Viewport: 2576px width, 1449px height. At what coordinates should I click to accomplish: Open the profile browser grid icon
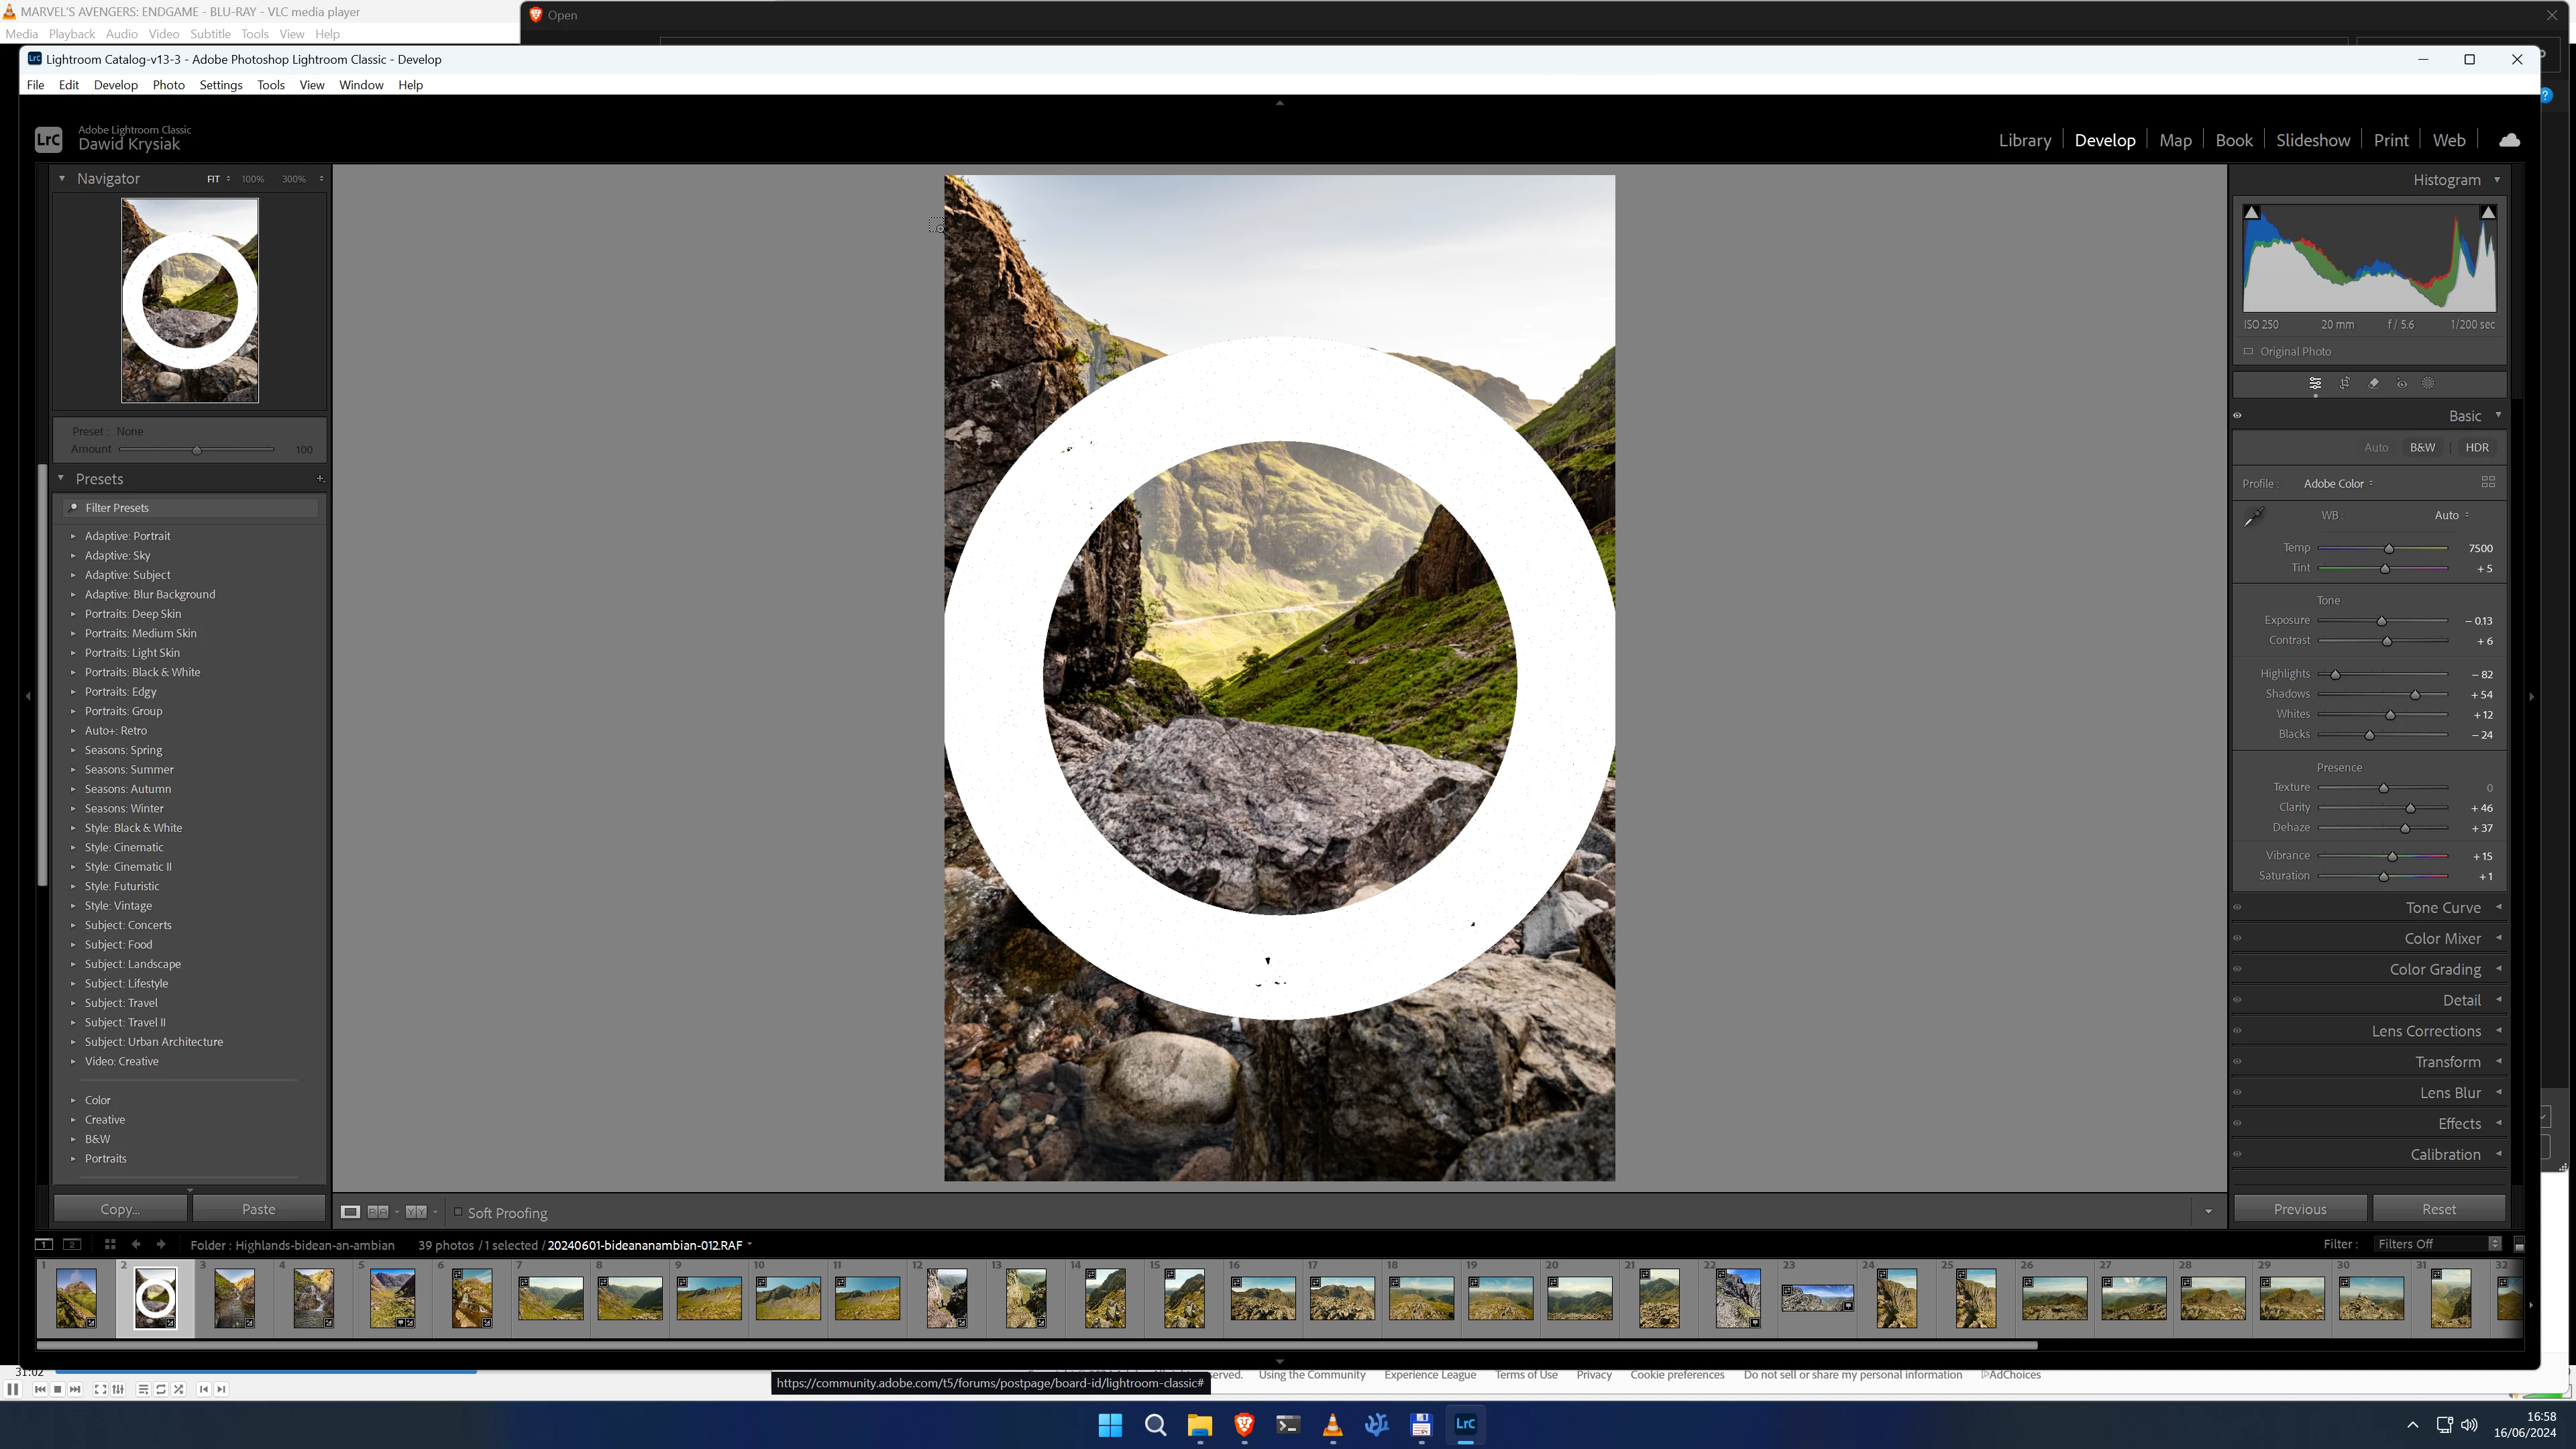click(2488, 482)
